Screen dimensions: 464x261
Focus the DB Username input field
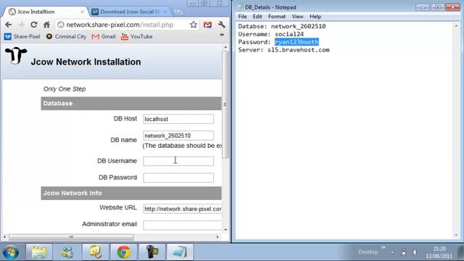pyautogui.click(x=178, y=161)
